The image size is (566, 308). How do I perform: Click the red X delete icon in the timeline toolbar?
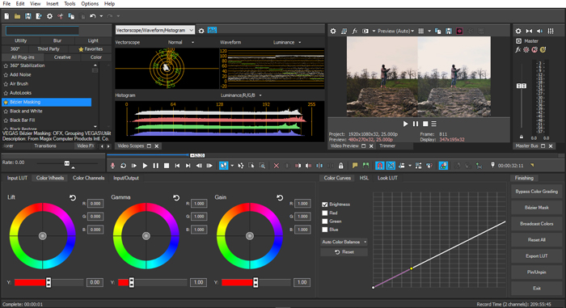point(277,166)
